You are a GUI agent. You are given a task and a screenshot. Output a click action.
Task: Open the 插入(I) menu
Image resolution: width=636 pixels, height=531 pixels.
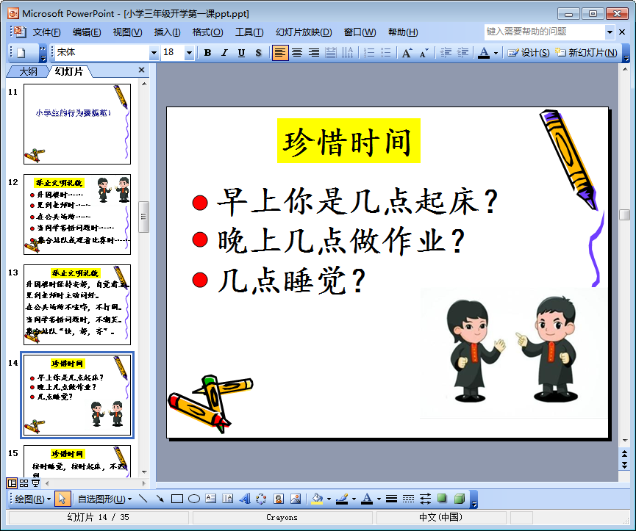pos(167,32)
